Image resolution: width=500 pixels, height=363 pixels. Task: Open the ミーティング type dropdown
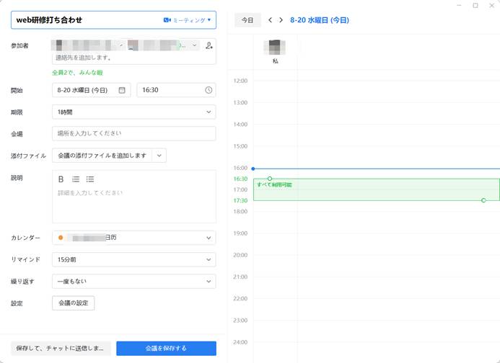pyautogui.click(x=187, y=20)
